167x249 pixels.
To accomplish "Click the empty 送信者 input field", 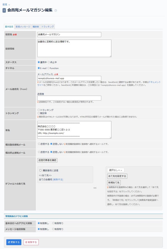I will pyautogui.click(x=69, y=98).
